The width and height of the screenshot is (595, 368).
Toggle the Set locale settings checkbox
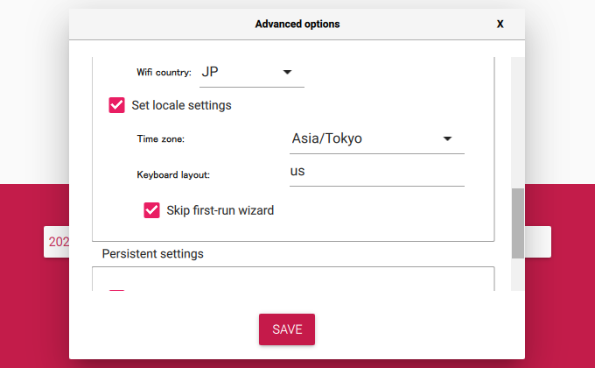(116, 105)
